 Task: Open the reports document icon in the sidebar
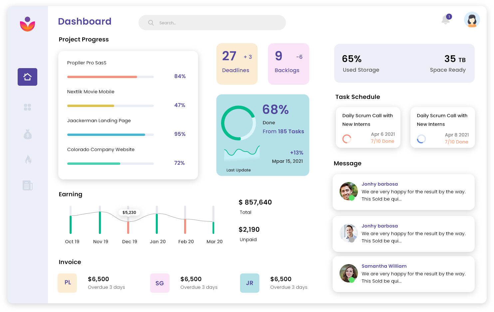point(27,185)
